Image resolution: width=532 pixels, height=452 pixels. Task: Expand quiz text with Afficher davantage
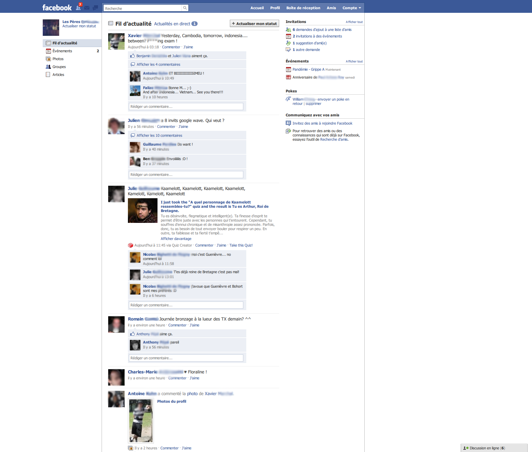[x=176, y=239]
